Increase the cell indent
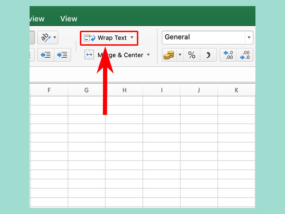The image size is (285, 214). 62,55
